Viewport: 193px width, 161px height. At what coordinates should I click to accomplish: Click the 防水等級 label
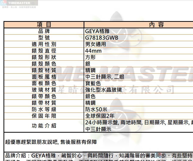tap(44, 110)
